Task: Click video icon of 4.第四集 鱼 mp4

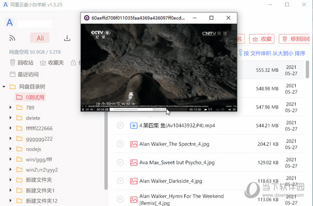Action: (x=134, y=125)
